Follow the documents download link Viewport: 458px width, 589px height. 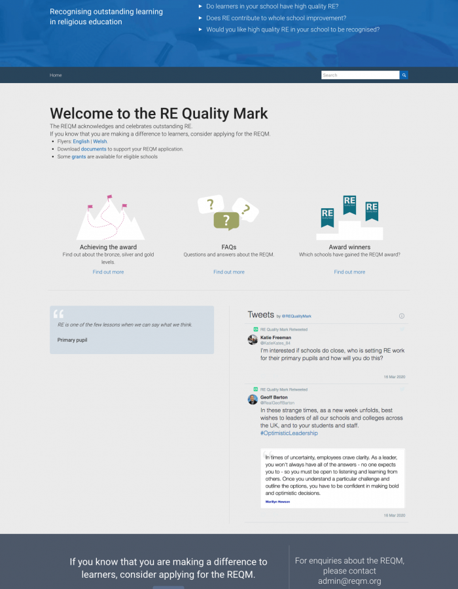(94, 149)
